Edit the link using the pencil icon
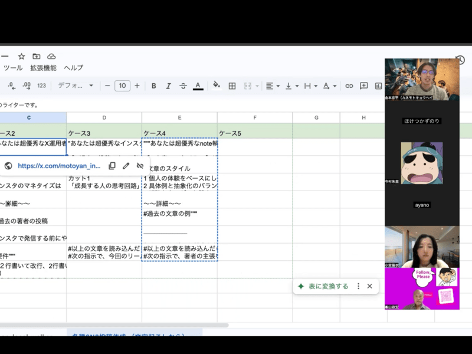Viewport: 472px width, 354px height. pyautogui.click(x=126, y=166)
